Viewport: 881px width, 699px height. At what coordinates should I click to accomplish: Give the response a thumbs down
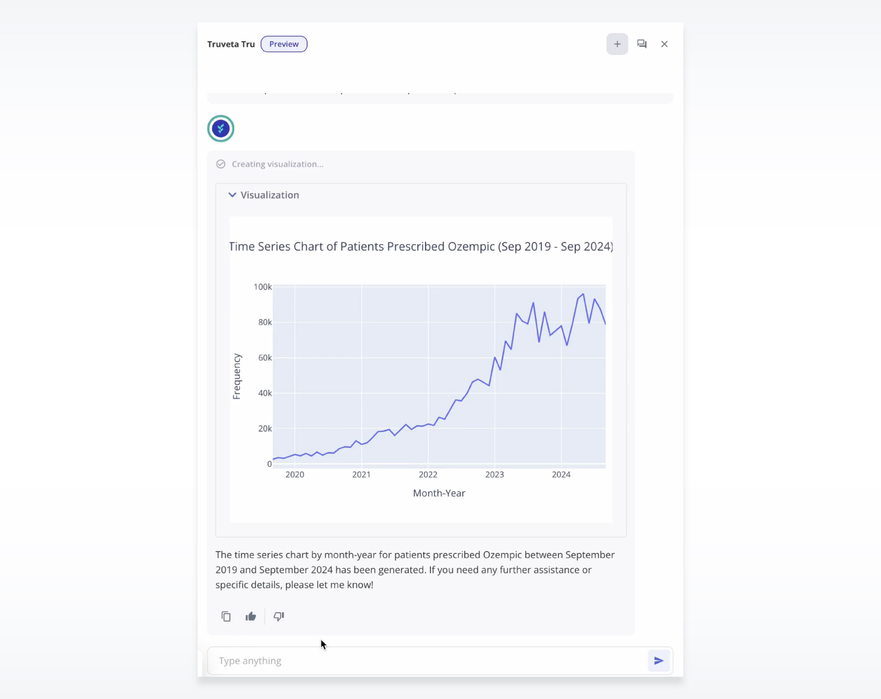[279, 616]
